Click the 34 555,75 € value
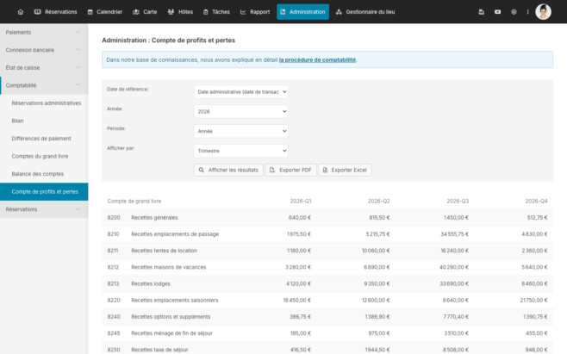This screenshot has width=567, height=354. point(454,234)
